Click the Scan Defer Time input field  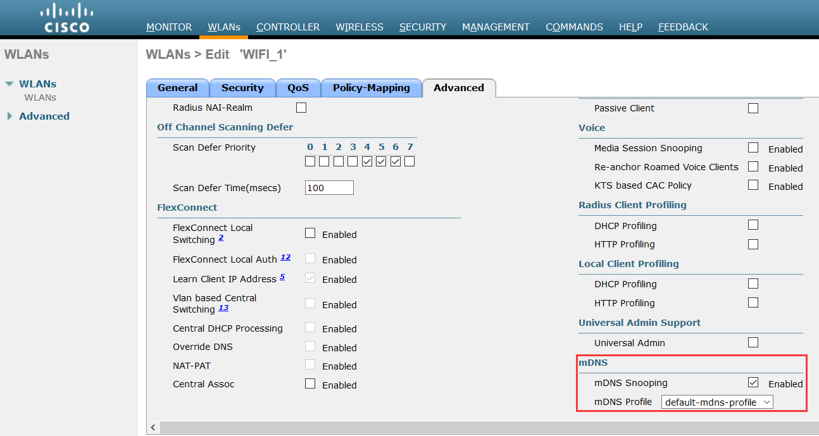[x=329, y=188]
